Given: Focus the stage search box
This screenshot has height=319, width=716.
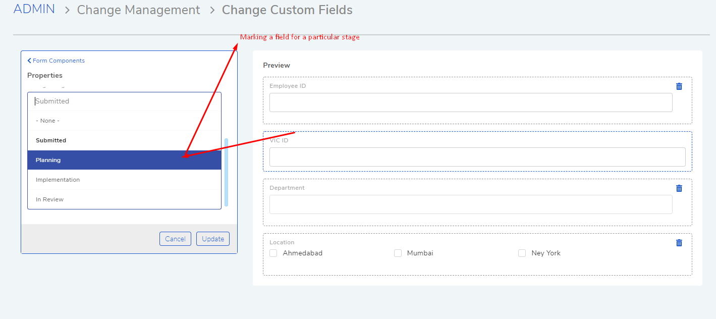Looking at the screenshot, I should click(124, 101).
